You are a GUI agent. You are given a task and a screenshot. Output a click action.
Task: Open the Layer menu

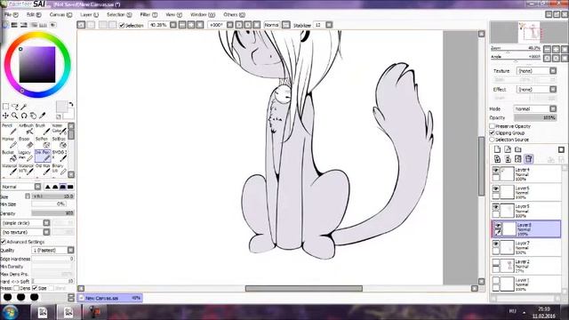[89, 15]
